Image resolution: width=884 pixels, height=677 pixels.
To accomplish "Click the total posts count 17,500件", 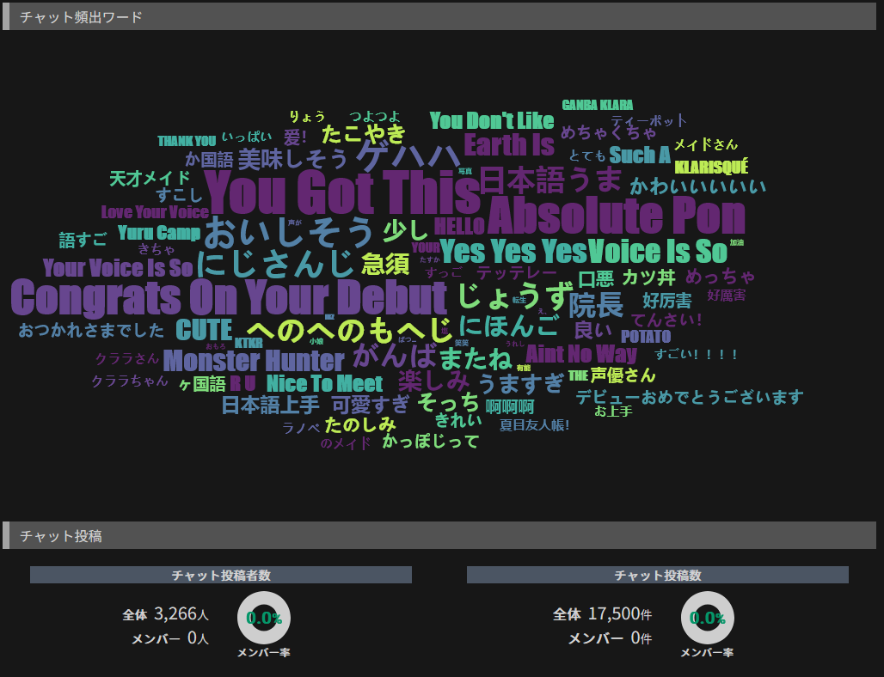I will tap(620, 614).
